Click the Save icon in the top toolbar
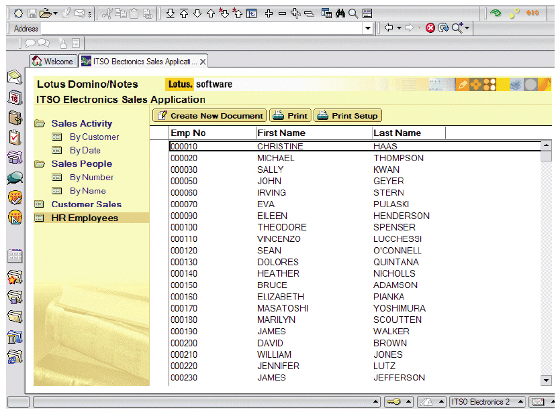The image size is (560, 414). [x=32, y=13]
